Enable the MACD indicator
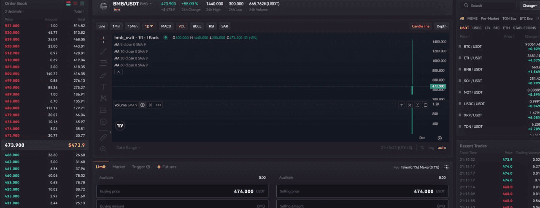The height and width of the screenshot is (208, 540). [166, 26]
